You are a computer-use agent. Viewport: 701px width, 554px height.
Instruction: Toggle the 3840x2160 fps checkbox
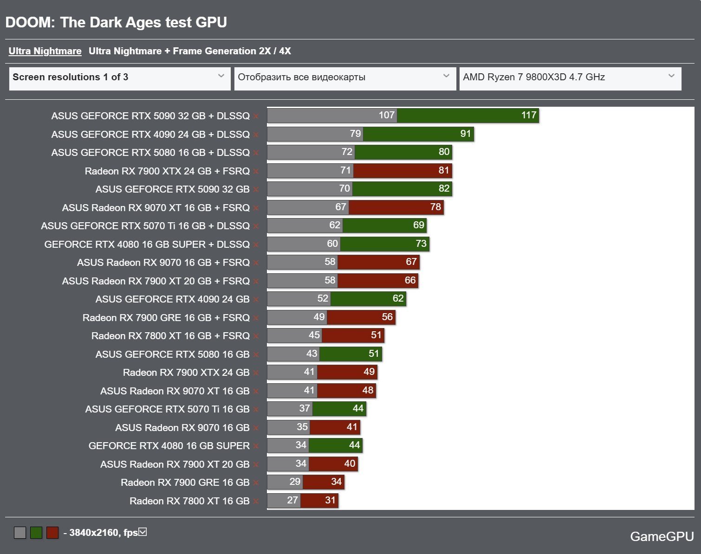[x=143, y=532]
